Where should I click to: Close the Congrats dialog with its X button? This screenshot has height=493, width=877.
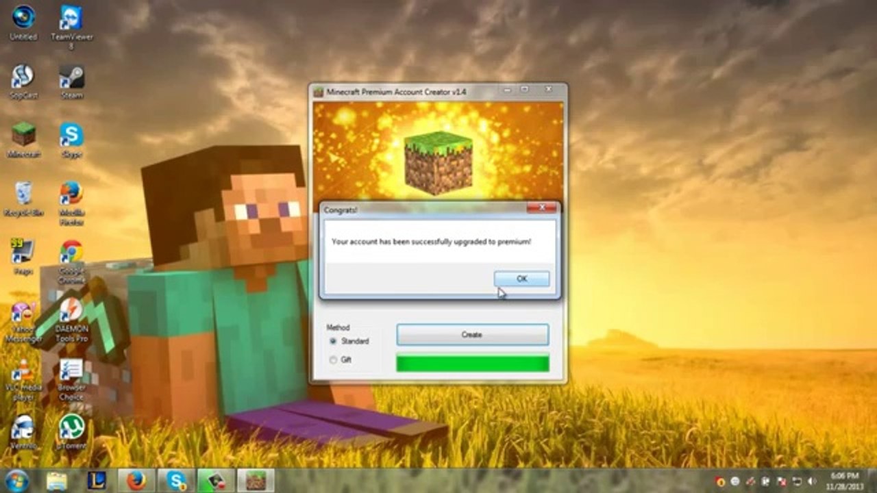[x=542, y=207]
